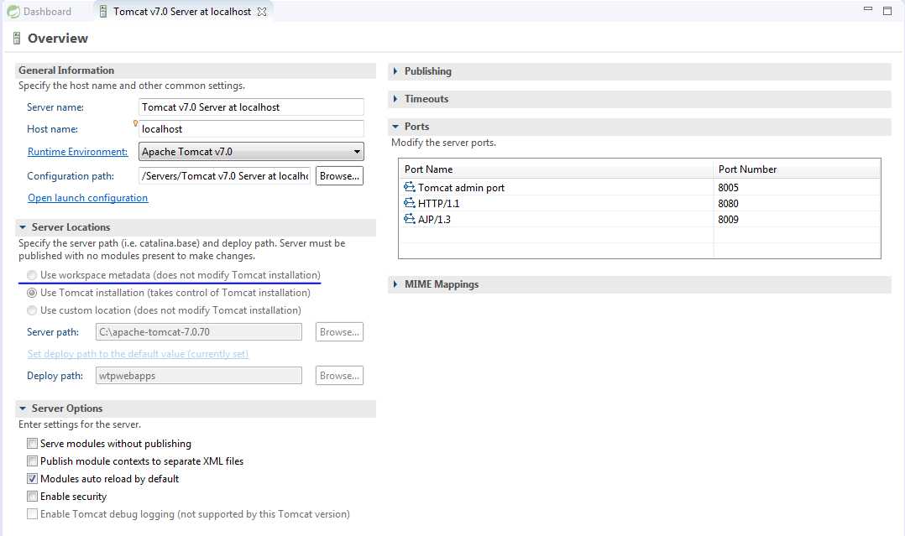Screen dimensions: 905x536
Task: Minimize the editor area
Action: 867,9
